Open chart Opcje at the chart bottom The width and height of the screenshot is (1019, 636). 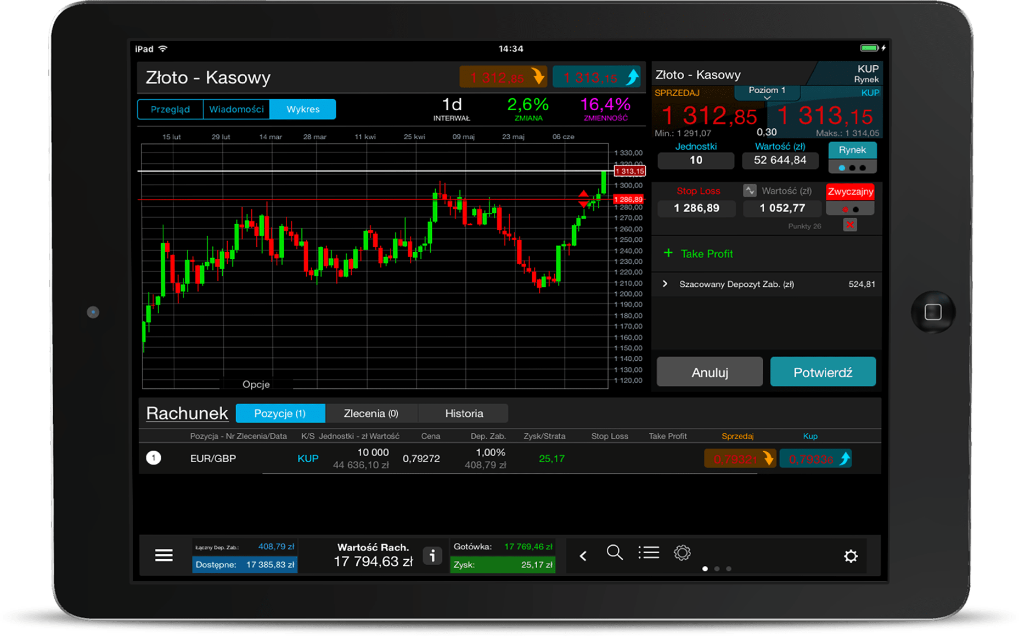tap(256, 384)
